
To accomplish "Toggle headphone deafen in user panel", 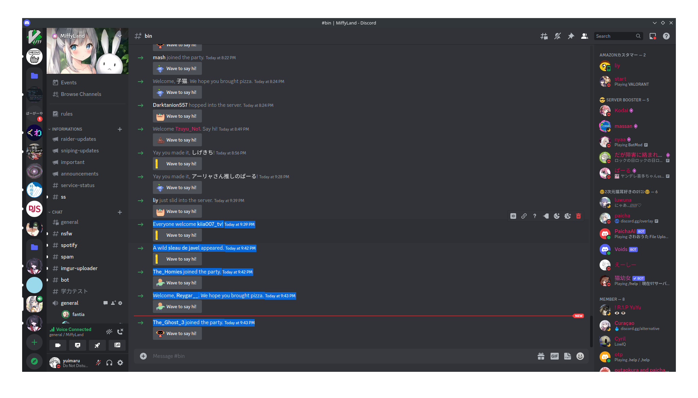I will (x=109, y=363).
